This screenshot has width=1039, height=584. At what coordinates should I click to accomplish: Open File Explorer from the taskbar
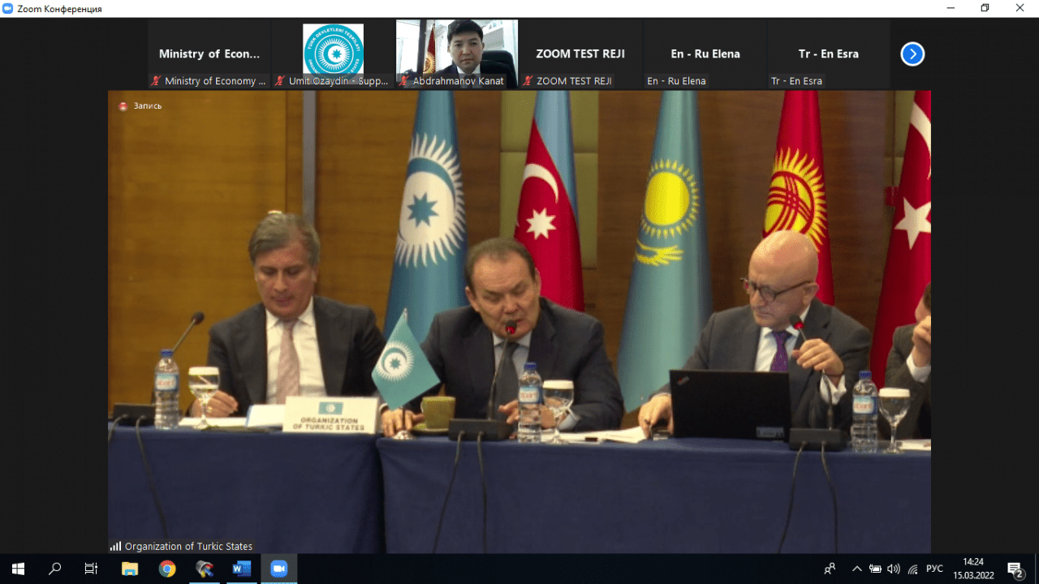130,569
